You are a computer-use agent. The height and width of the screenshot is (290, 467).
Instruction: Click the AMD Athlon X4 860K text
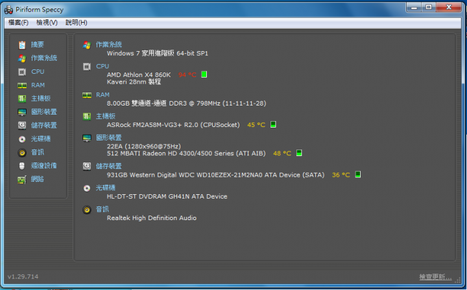pyautogui.click(x=139, y=75)
